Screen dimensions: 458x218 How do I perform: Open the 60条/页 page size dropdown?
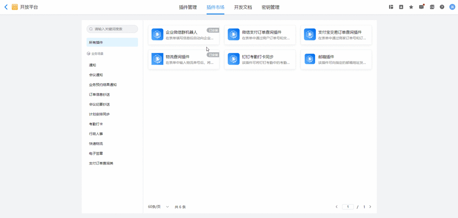[159, 207]
